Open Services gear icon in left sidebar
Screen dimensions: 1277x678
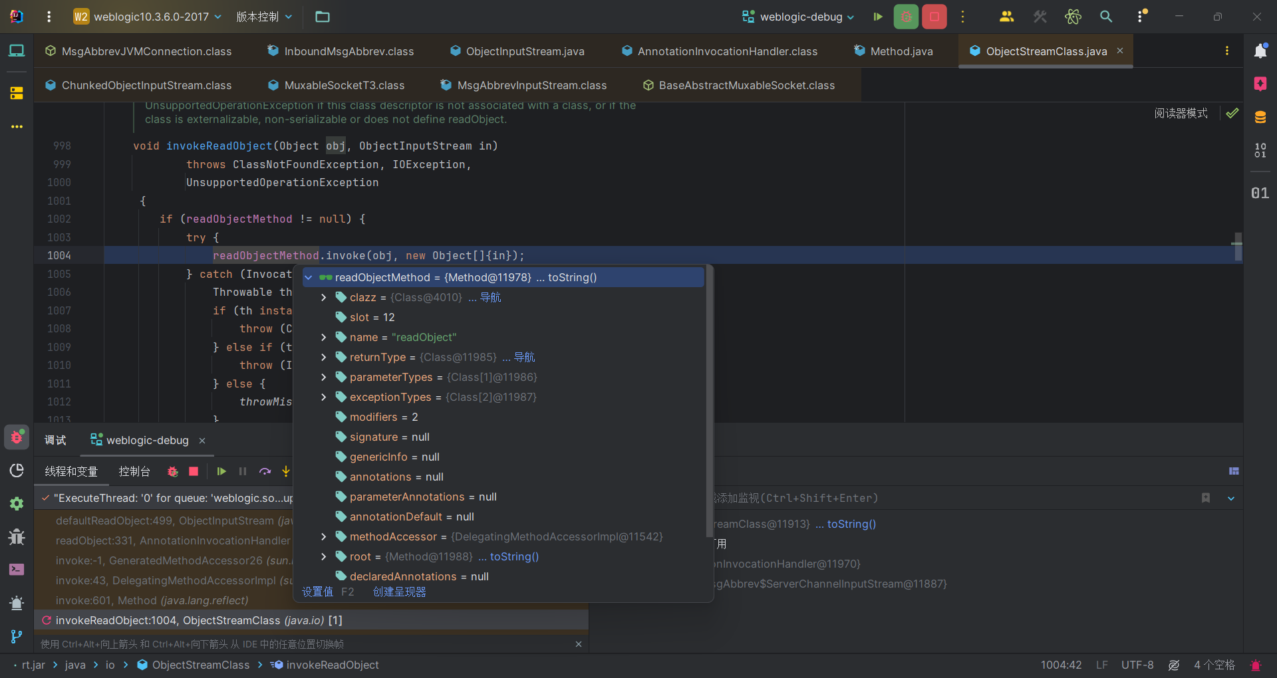coord(17,504)
